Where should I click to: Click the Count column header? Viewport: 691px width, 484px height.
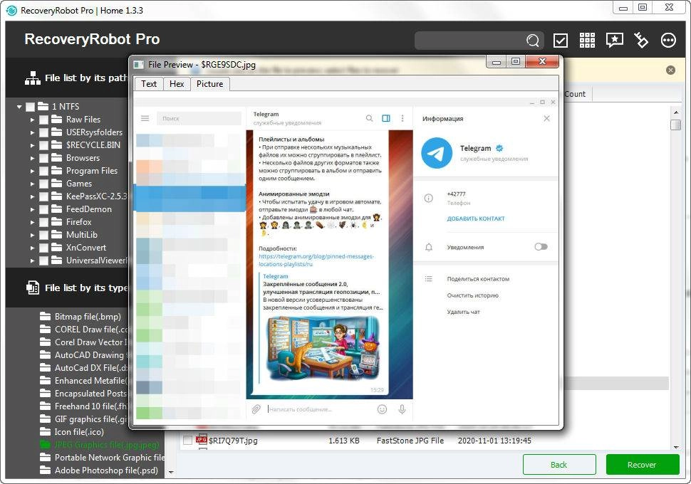coord(575,94)
